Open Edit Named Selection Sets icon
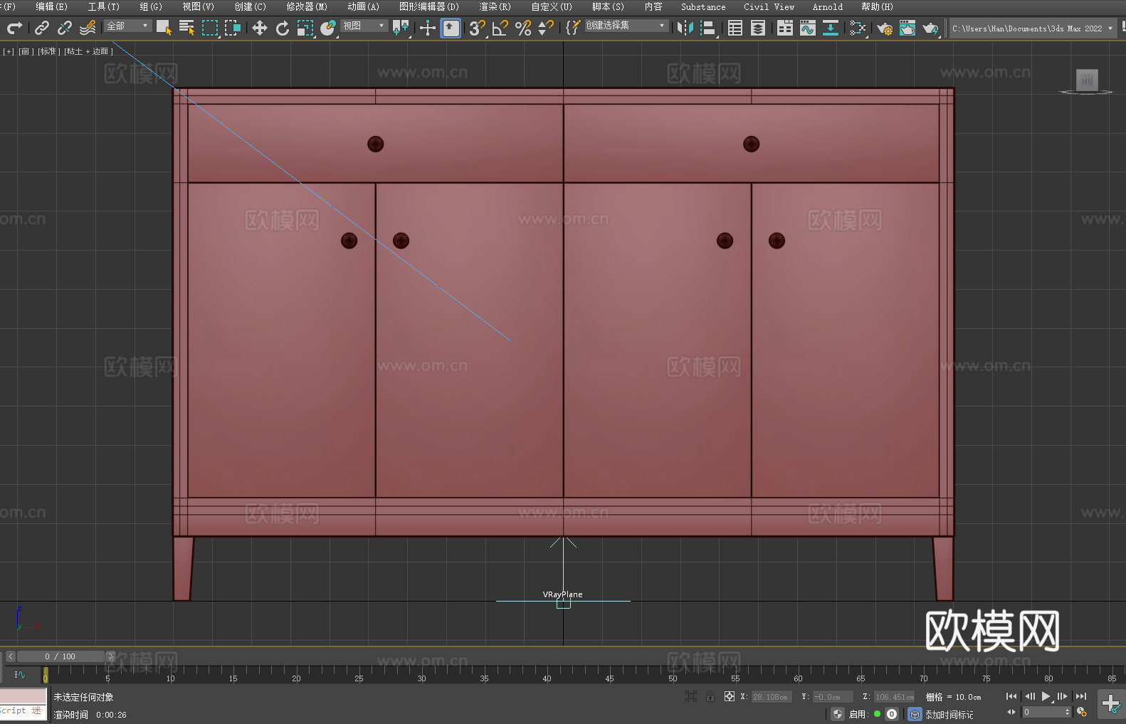Image resolution: width=1126 pixels, height=724 pixels. click(573, 28)
